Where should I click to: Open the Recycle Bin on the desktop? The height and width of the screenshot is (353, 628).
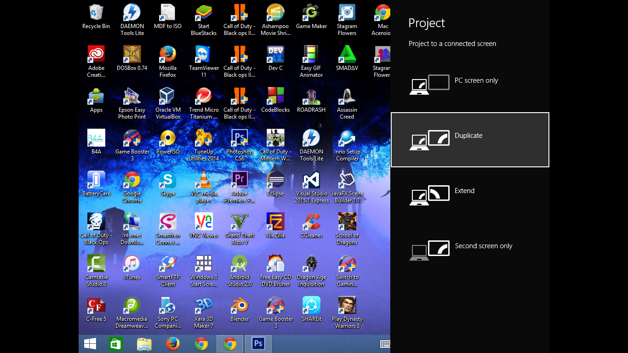coord(96,17)
